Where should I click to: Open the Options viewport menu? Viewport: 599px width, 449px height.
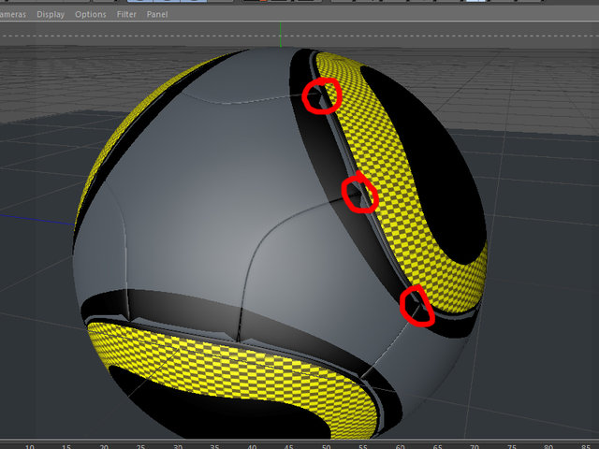(x=91, y=15)
